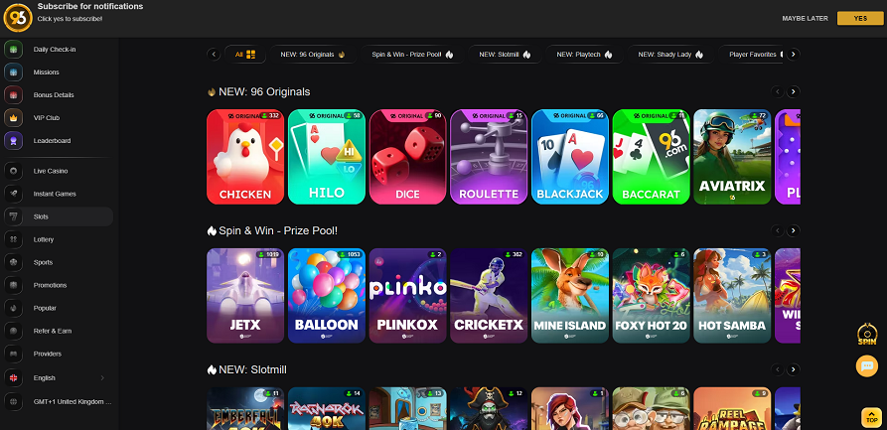Viewport: 887px width, 430px height.
Task: Open the Ragnarök 40K game thumbnail
Action: pos(327,408)
